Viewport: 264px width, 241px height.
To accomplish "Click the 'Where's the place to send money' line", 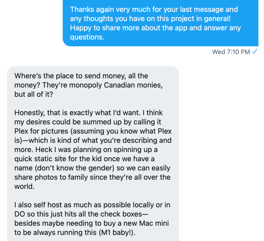I will pos(81,76).
